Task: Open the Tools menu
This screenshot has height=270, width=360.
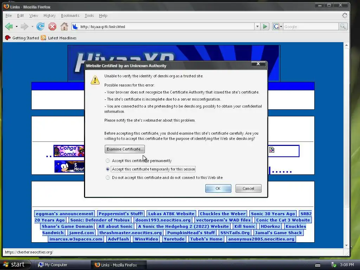Action: (89, 15)
